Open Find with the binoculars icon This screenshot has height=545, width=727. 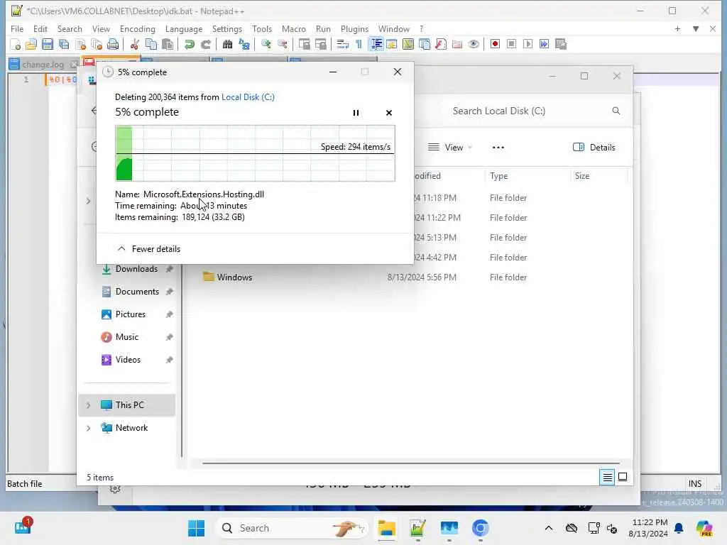coord(227,44)
